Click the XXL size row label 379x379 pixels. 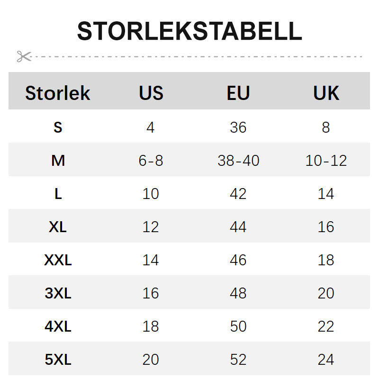[x=58, y=260]
